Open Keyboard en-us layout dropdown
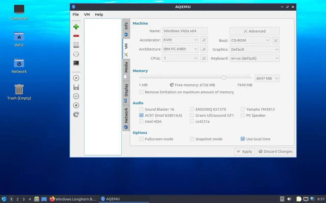The image size is (326, 203). tap(254, 58)
